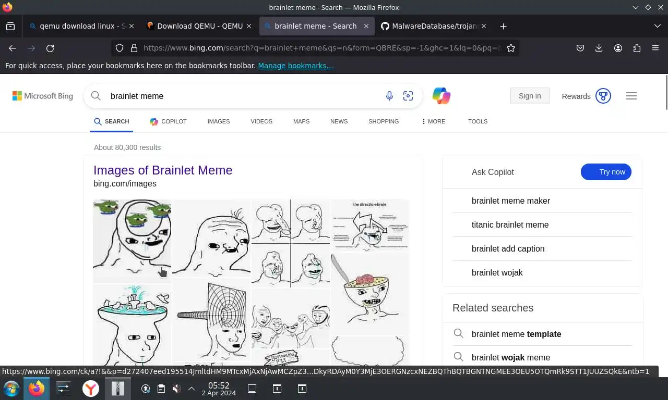Click the microphone voice search icon
Viewport: 668px width, 400px height.
(x=389, y=96)
